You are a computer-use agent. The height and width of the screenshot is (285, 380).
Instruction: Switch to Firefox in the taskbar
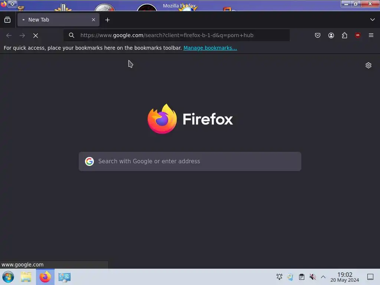coord(45,277)
